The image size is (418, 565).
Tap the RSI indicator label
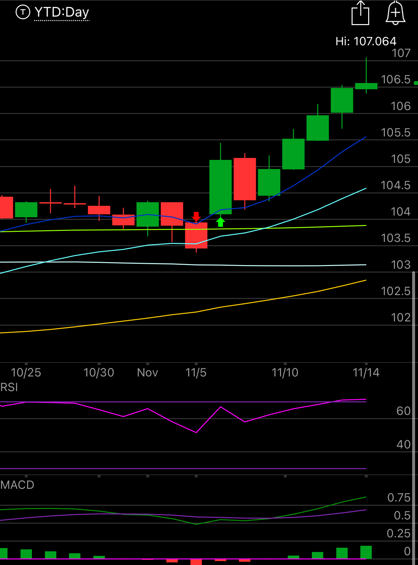click(9, 387)
